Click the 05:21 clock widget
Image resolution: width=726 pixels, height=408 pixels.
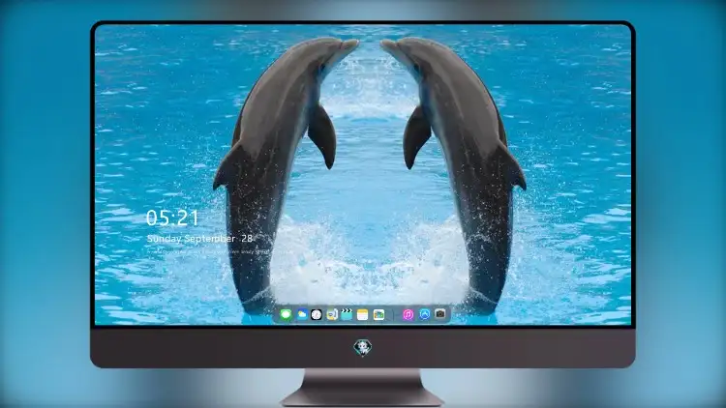172,218
